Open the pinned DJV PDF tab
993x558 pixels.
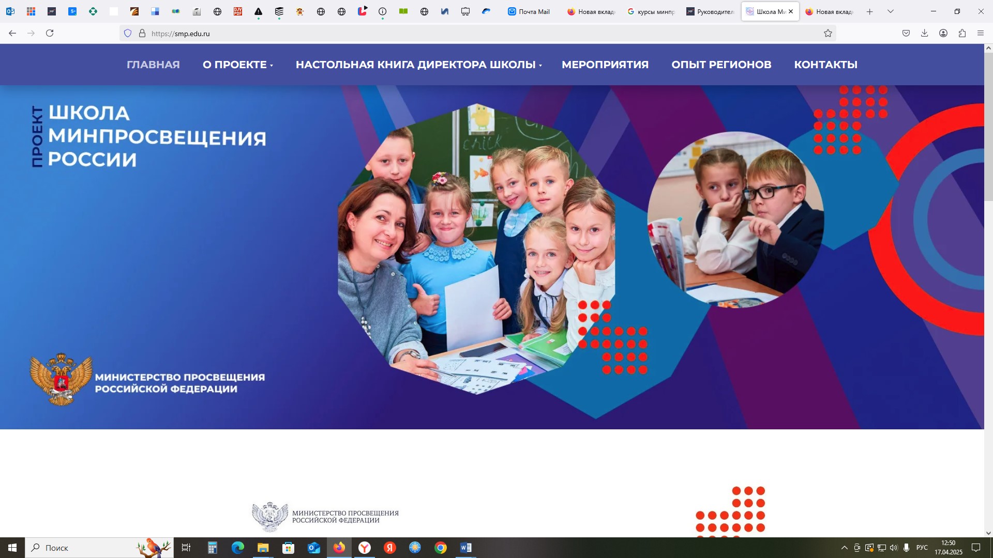pos(238,11)
